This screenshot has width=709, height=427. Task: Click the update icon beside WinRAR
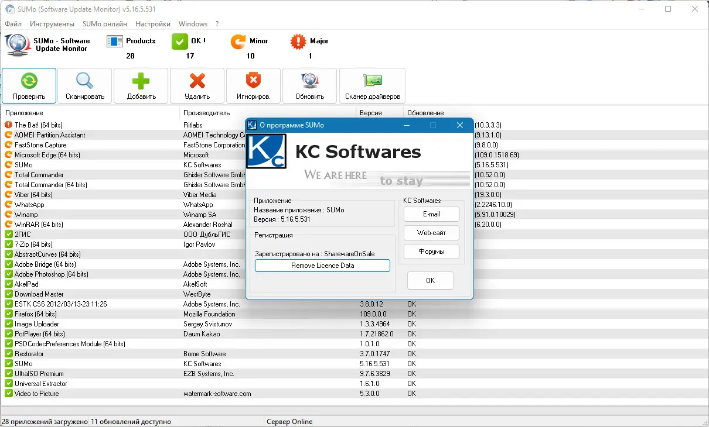coord(8,225)
